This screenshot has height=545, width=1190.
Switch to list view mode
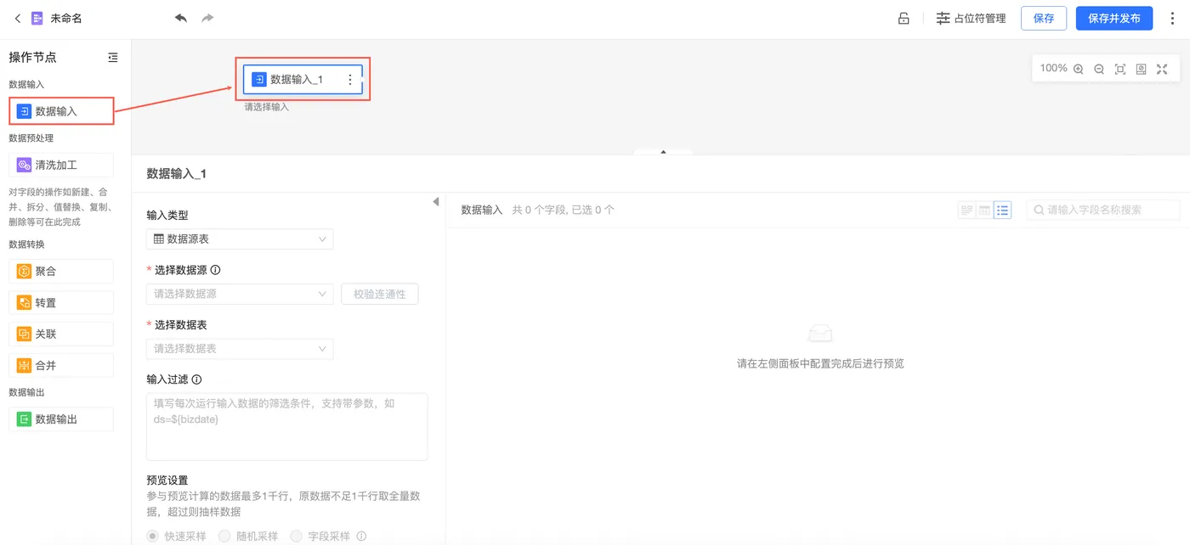1002,210
